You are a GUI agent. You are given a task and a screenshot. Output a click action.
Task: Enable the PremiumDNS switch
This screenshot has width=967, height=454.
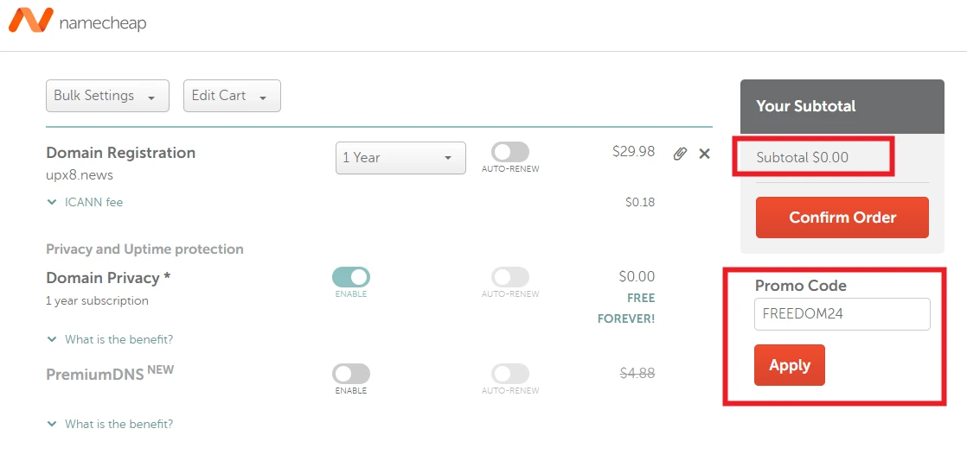click(x=350, y=374)
